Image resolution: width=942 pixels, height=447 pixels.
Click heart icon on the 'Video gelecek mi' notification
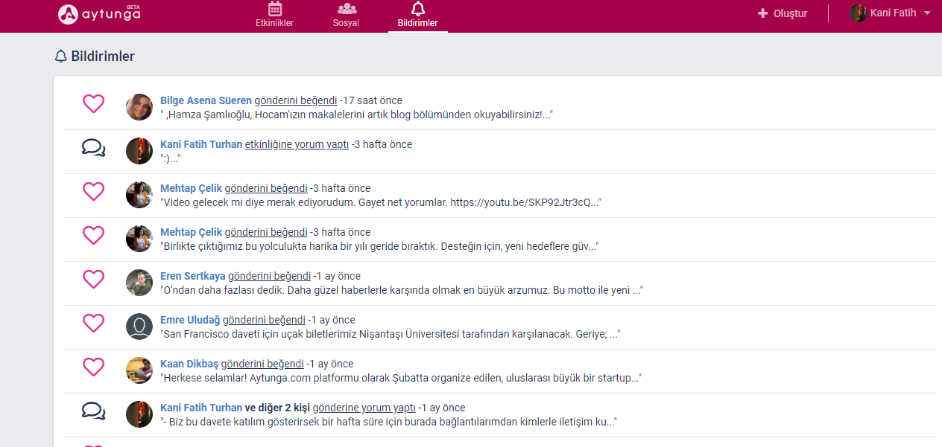coord(93,192)
